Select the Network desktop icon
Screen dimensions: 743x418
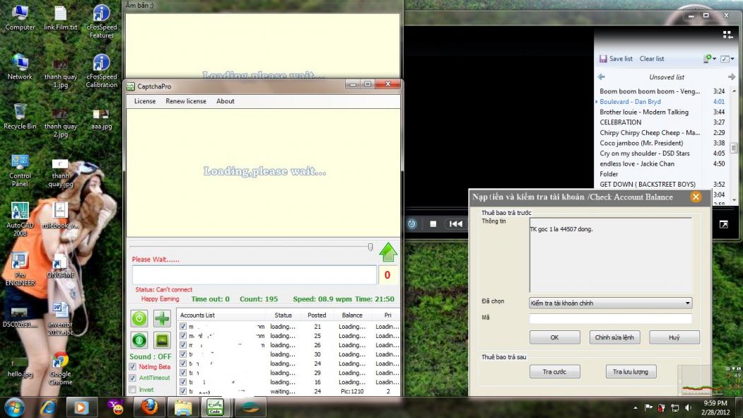20,67
